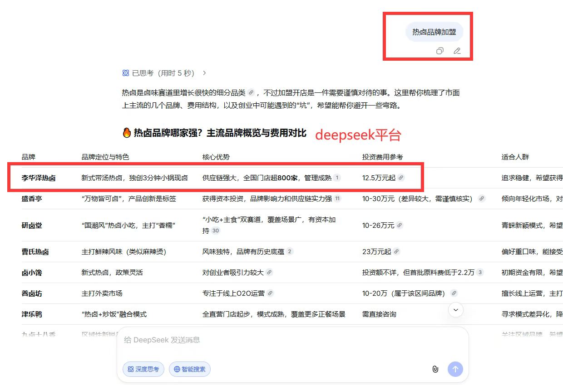
Task: Open citation 30 in 研卤堂 row
Action: click(216, 231)
